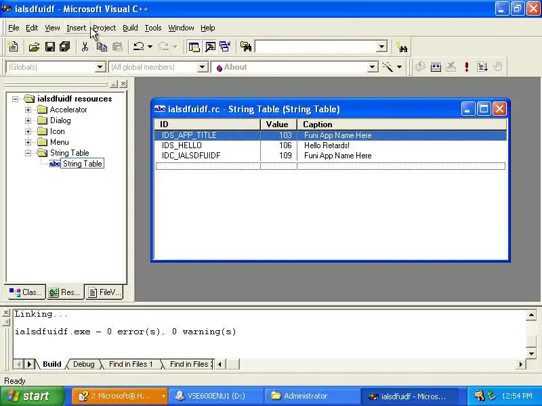Click the Undo arrow icon

coord(139,47)
